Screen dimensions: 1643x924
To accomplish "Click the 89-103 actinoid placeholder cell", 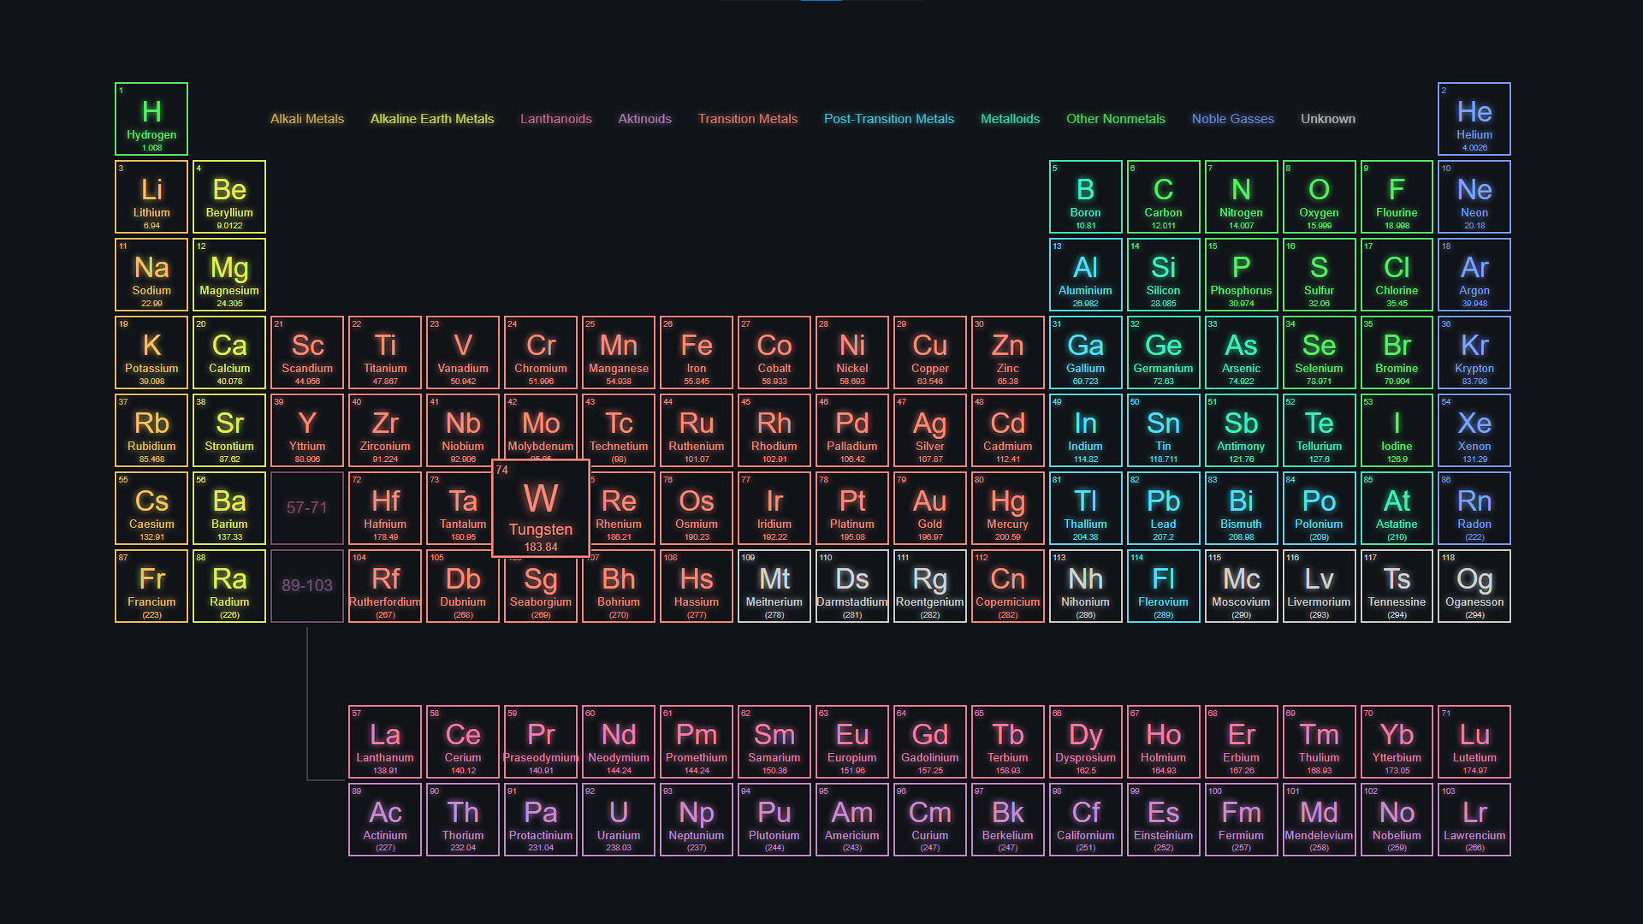I will point(307,586).
